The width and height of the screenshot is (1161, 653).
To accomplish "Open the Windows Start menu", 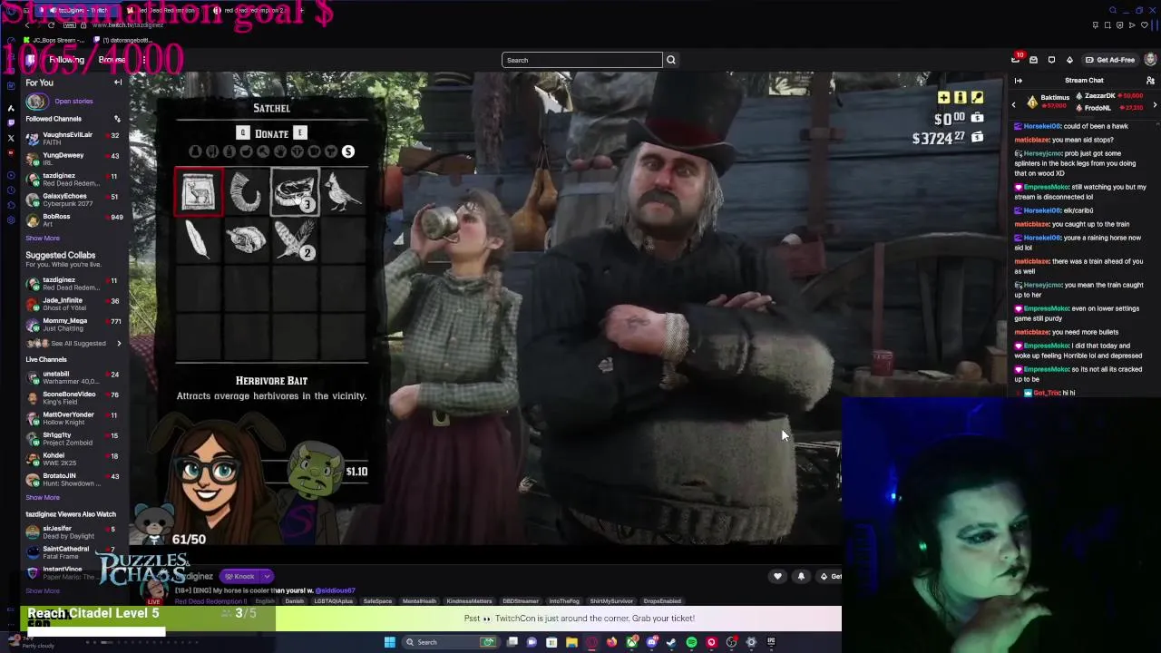I will [390, 642].
